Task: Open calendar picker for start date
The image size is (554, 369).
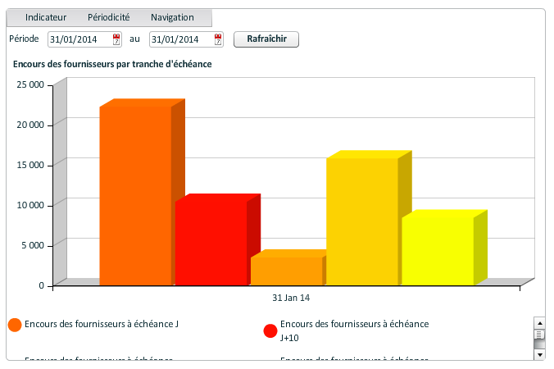Action: pyautogui.click(x=116, y=39)
